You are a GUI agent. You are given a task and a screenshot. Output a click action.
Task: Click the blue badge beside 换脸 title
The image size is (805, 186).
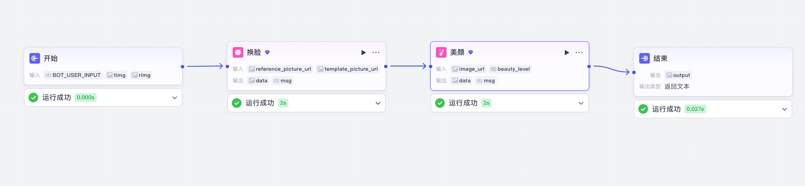[267, 52]
